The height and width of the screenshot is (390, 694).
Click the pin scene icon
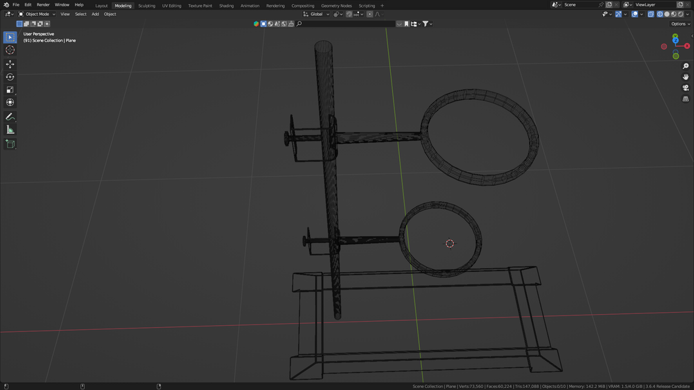pos(601,5)
